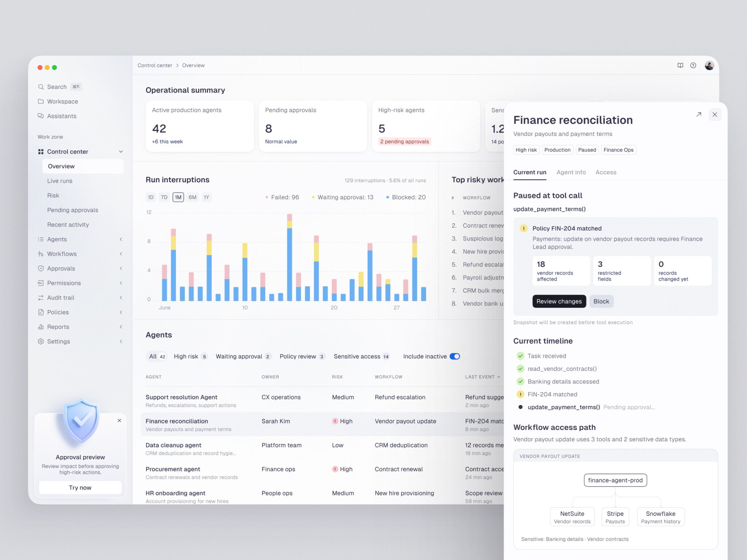Select the 1Y time range
This screenshot has width=747, height=560.
[206, 197]
